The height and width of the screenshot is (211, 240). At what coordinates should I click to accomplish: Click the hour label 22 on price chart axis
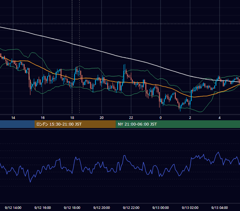(x=131, y=118)
